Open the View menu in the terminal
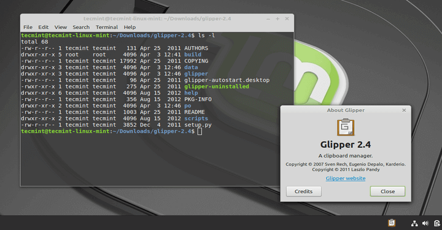 click(x=61, y=27)
